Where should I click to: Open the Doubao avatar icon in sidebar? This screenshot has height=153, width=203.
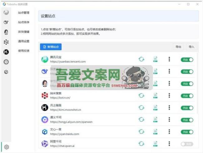[6, 32]
